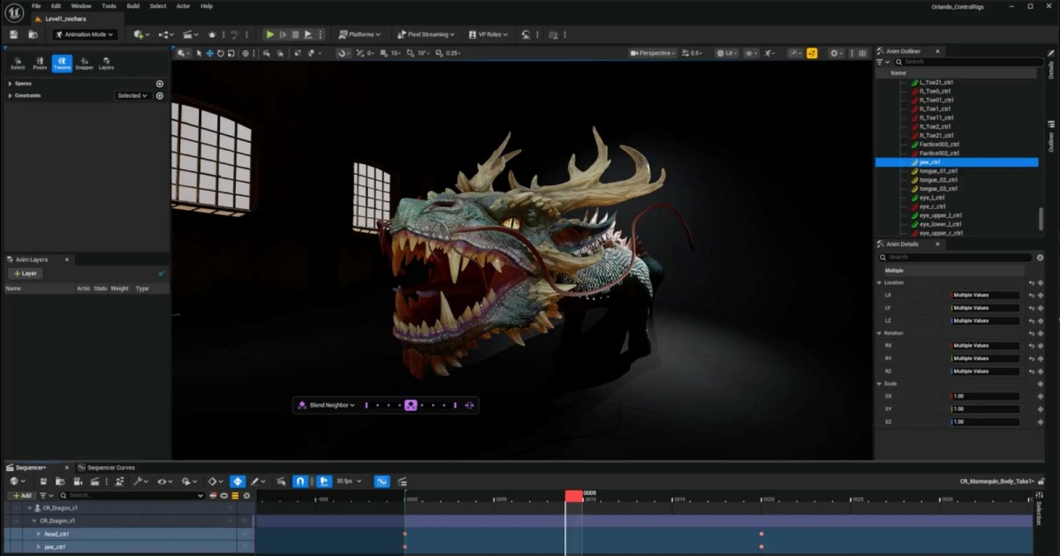Activate the Tweens tool
This screenshot has height=556, width=1060.
(x=62, y=64)
